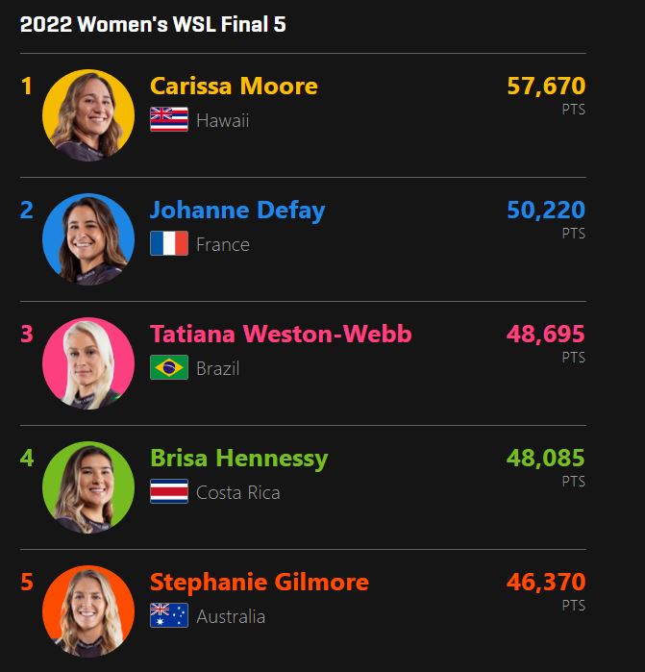Open Brisa Hennessy's profile photo
Image resolution: width=645 pixels, height=672 pixels.
tap(88, 487)
